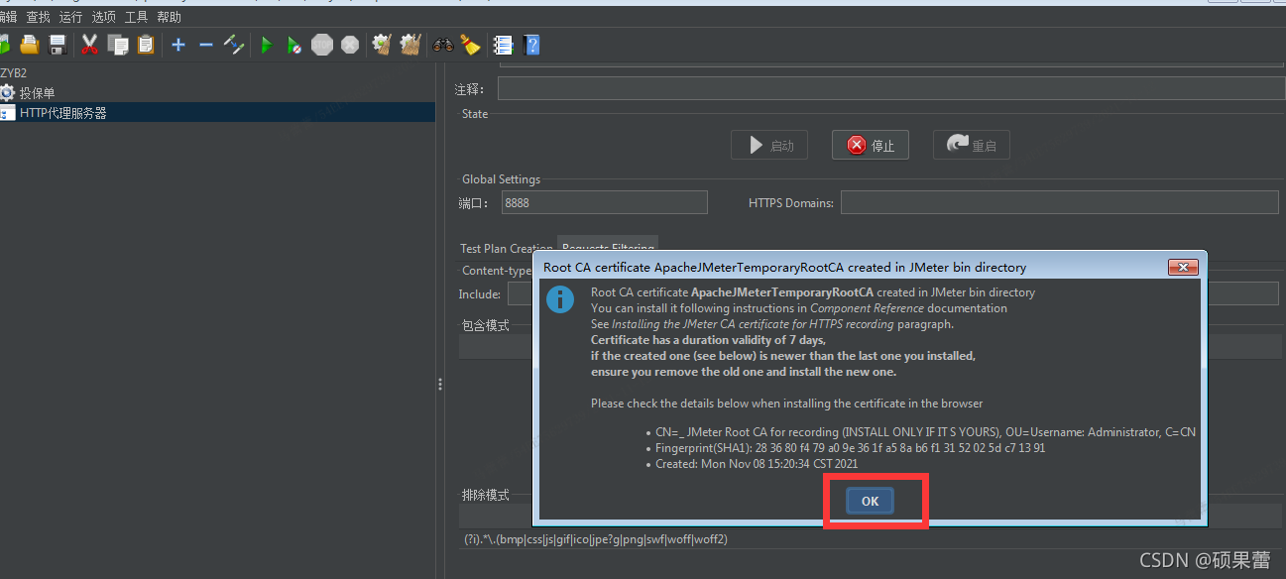This screenshot has height=579, width=1286.
Task: Click the Shutdown round X icon
Action: pos(350,45)
